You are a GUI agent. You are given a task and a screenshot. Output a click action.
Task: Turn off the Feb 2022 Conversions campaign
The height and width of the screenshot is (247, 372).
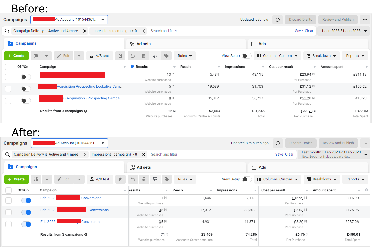point(26,224)
